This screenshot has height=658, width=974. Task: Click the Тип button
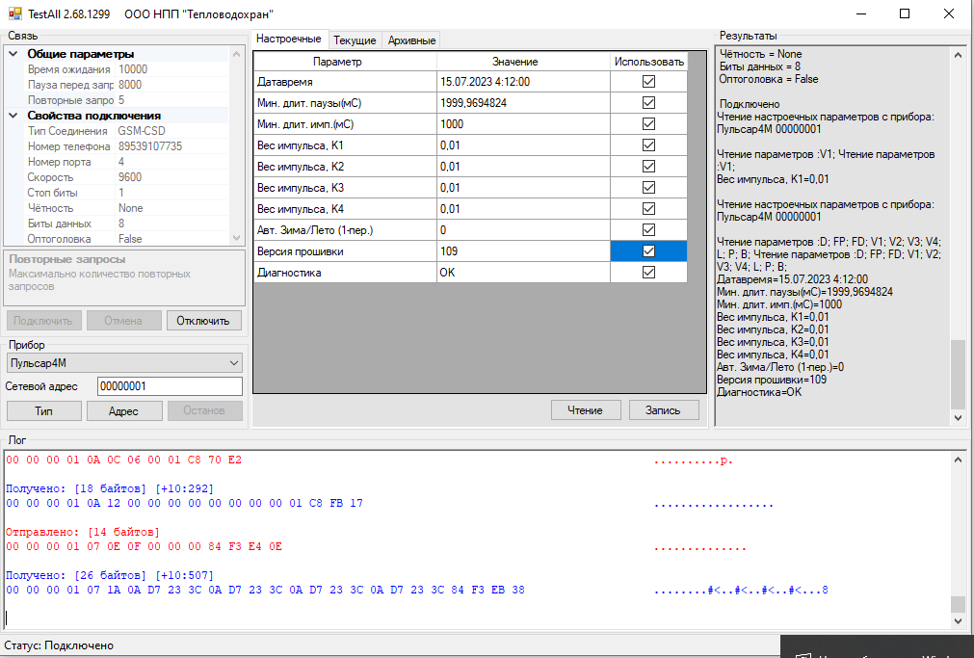[43, 410]
